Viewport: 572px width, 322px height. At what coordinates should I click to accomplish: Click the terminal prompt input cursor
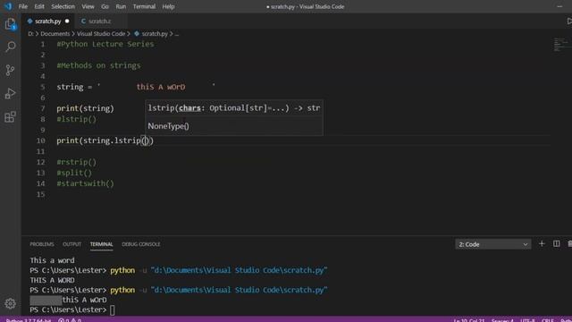112,310
